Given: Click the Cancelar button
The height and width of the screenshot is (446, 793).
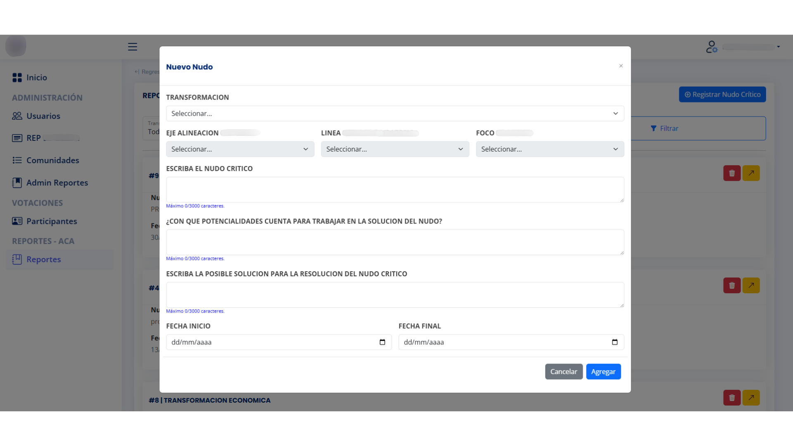Looking at the screenshot, I should pos(563,372).
